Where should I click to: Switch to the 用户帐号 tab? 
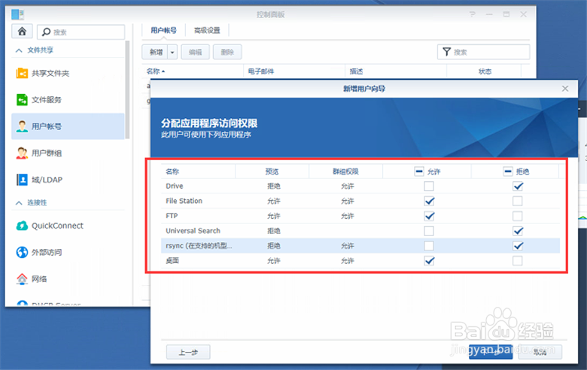163,30
